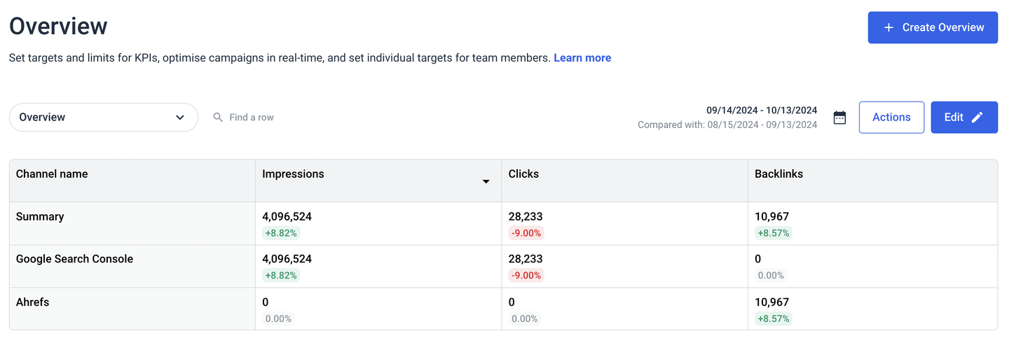Sort by the Clicks column header
This screenshot has height=338, width=1009.
click(x=523, y=174)
